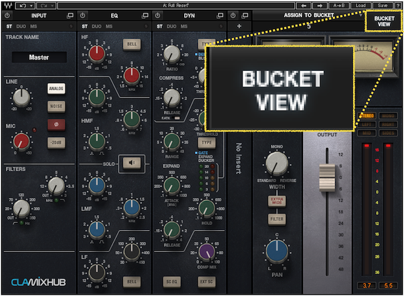Click the black LF frequency knob
Viewport: 404px width, 296px height.
pos(132,252)
